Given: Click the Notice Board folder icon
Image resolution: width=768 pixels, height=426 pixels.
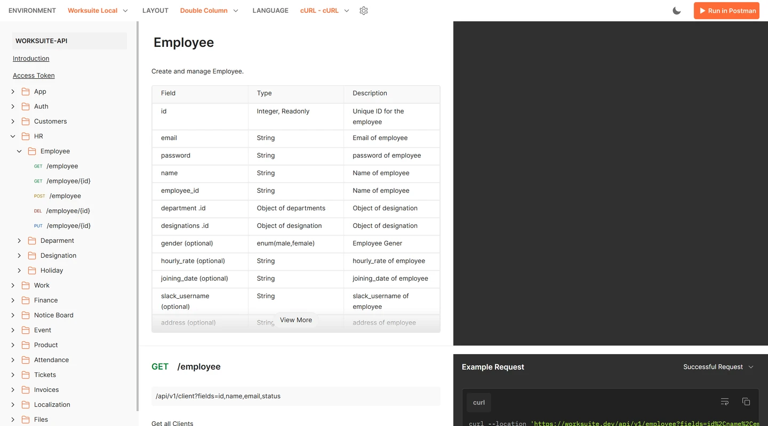Looking at the screenshot, I should pyautogui.click(x=26, y=315).
